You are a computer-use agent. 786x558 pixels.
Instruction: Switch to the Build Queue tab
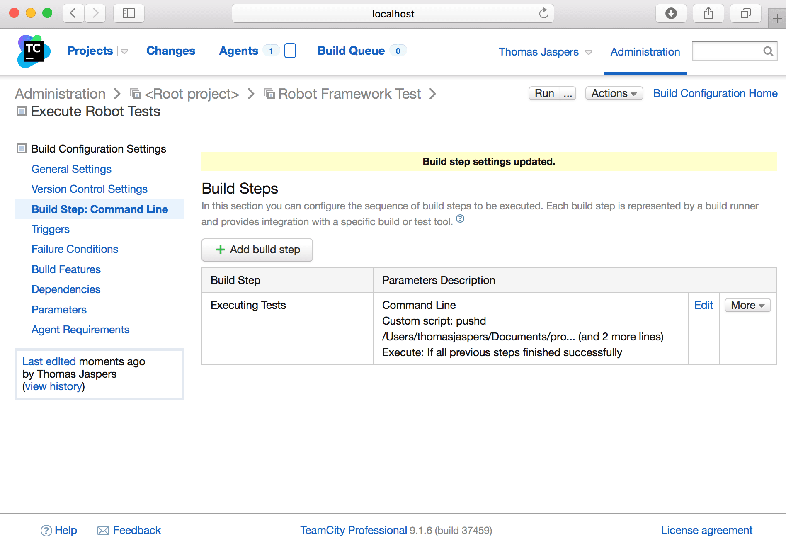tap(351, 51)
